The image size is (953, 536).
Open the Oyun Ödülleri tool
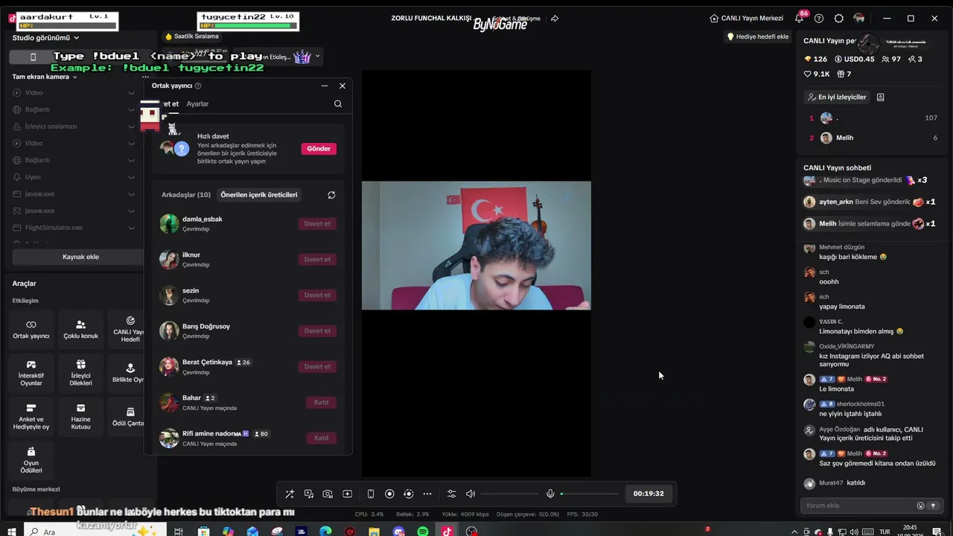pyautogui.click(x=31, y=461)
